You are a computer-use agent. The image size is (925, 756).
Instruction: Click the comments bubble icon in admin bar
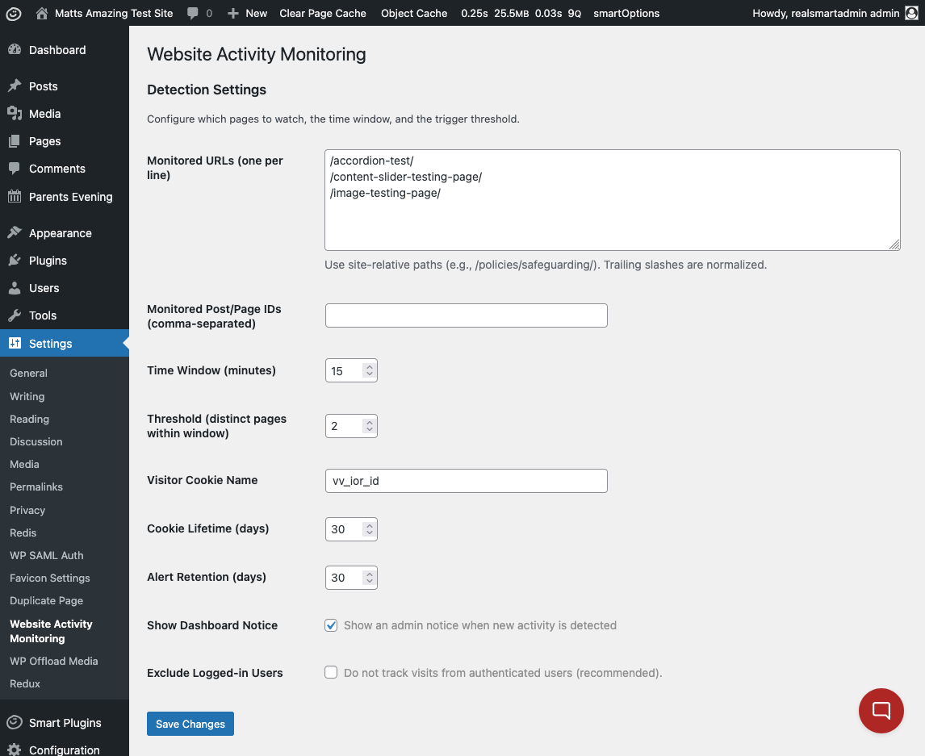point(193,13)
